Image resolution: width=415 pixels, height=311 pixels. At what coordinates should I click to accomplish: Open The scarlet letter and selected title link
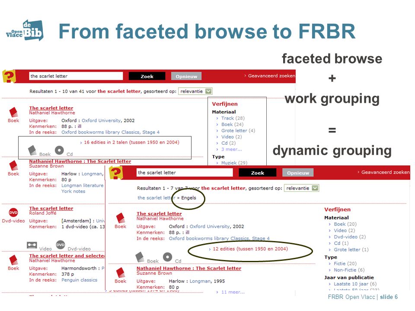(67, 256)
